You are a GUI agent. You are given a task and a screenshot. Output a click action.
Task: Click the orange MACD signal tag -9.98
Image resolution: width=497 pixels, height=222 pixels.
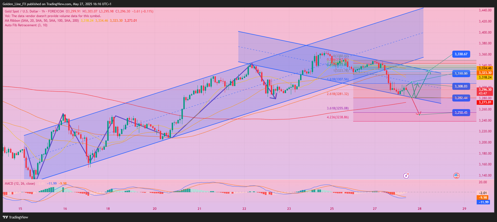click(483, 198)
